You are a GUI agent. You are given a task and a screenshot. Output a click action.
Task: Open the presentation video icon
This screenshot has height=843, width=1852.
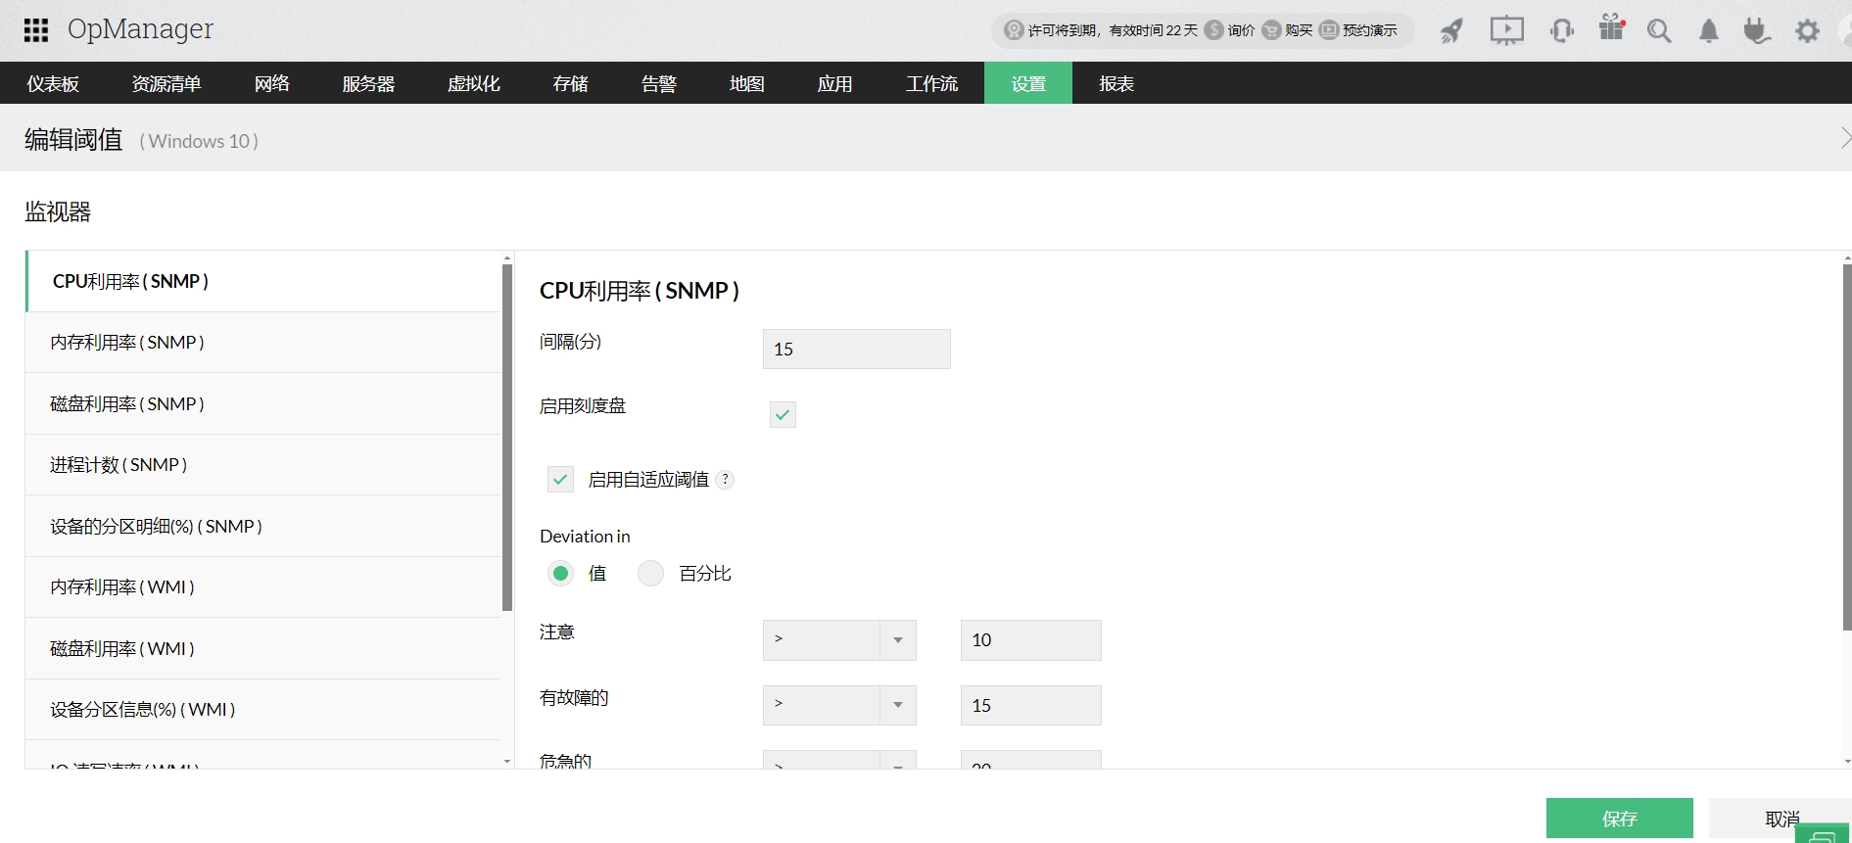(1506, 31)
